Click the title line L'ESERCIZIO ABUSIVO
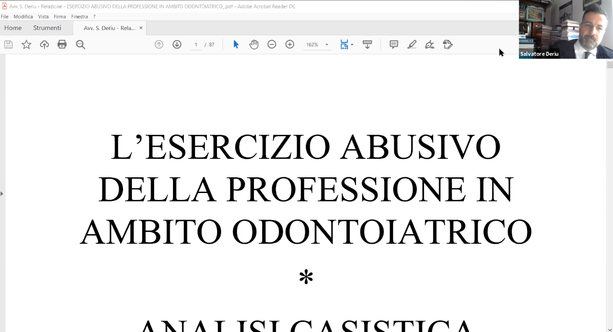Image resolution: width=613 pixels, height=332 pixels. tap(306, 147)
